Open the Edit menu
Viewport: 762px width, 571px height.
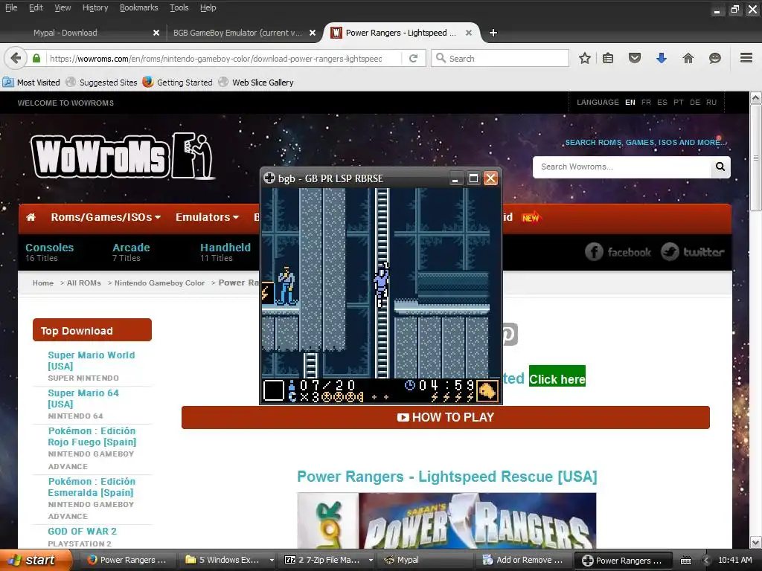pos(36,7)
